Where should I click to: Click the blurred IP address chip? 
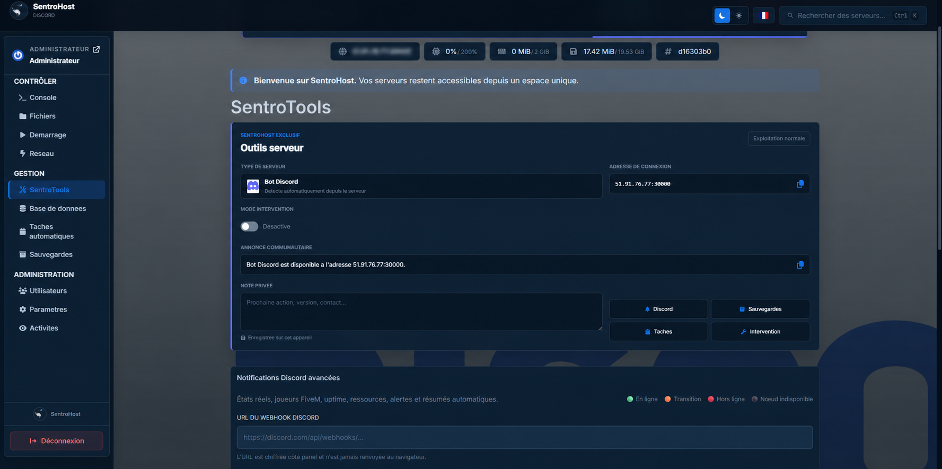(375, 51)
